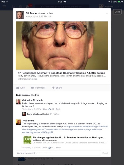124x165 pixels.
Task: Click the Write a comment field
Action: (58, 153)
